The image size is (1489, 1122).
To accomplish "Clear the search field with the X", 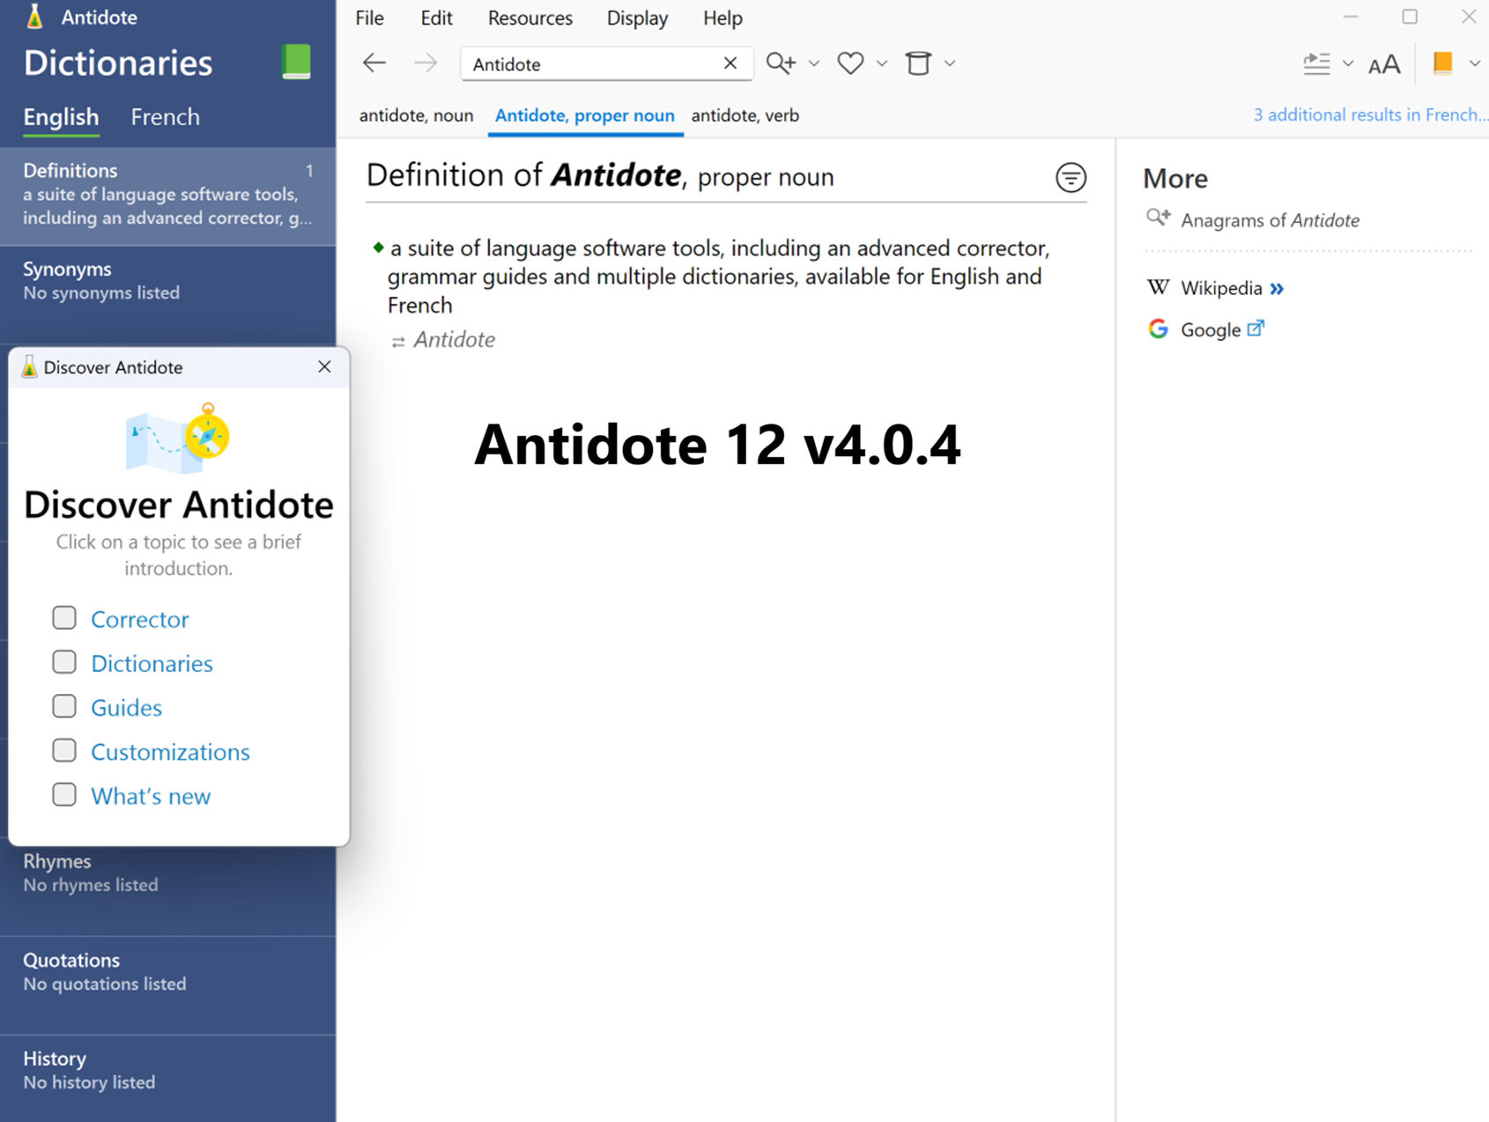I will [730, 63].
